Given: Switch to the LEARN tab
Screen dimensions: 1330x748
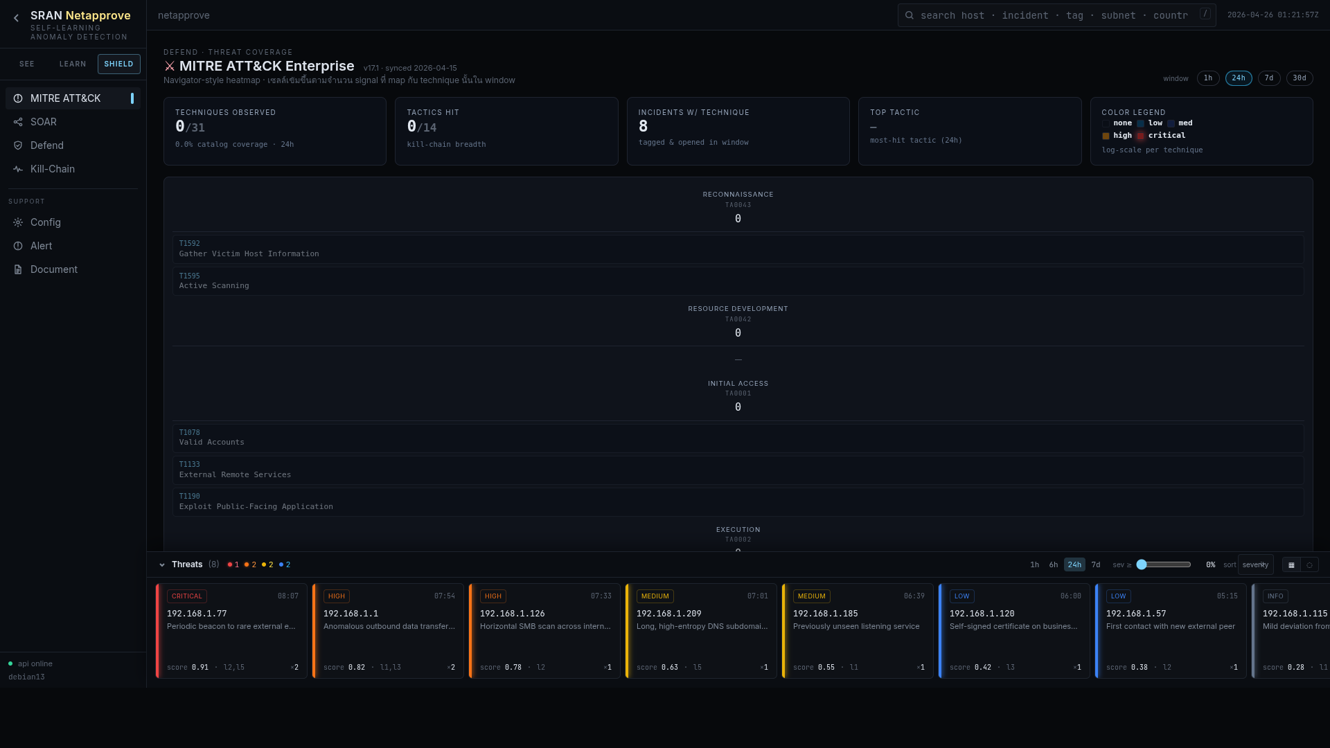Looking at the screenshot, I should click(x=73, y=64).
